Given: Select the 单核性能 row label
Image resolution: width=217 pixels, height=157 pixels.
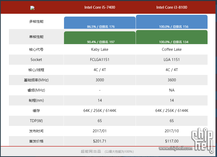Looking at the screenshot, I should (36, 37).
